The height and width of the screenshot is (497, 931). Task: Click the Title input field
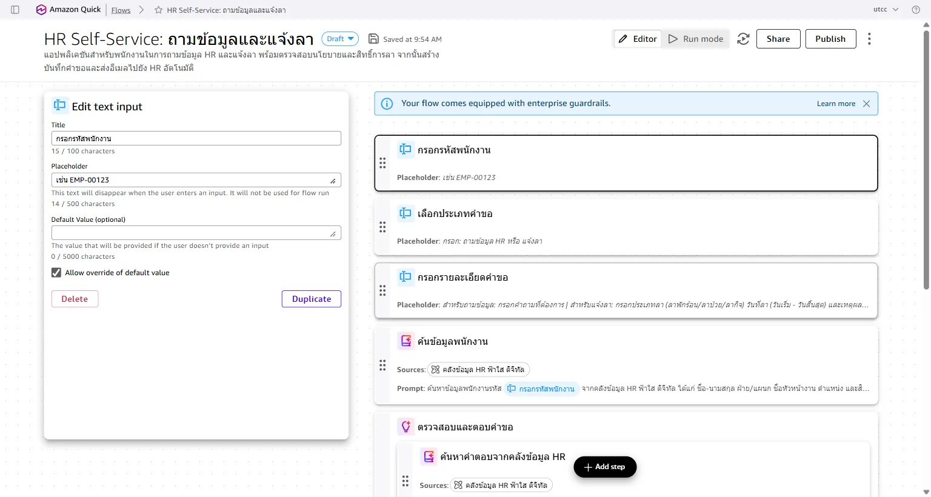pyautogui.click(x=196, y=138)
